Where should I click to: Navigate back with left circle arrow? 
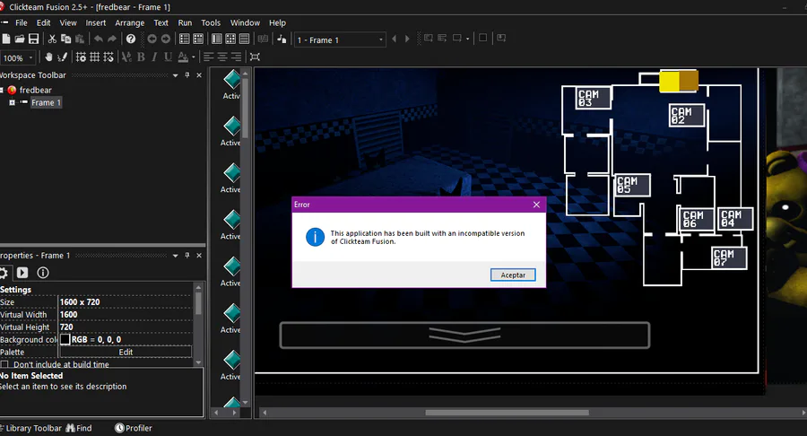coord(152,39)
